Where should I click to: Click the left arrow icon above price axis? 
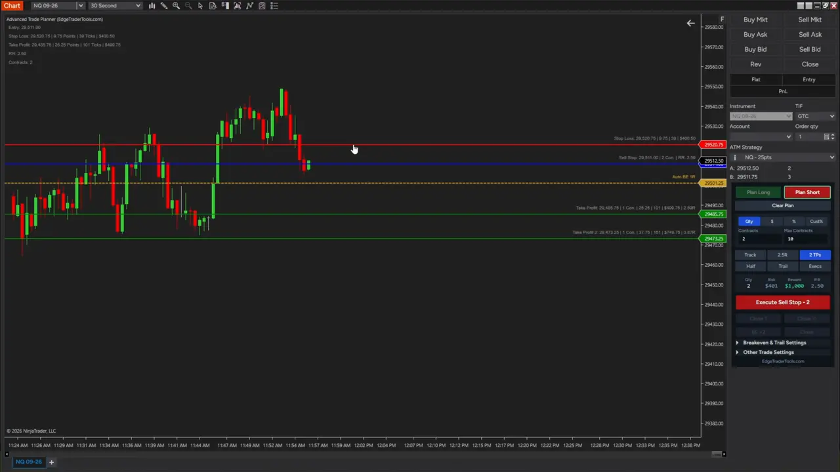click(690, 24)
